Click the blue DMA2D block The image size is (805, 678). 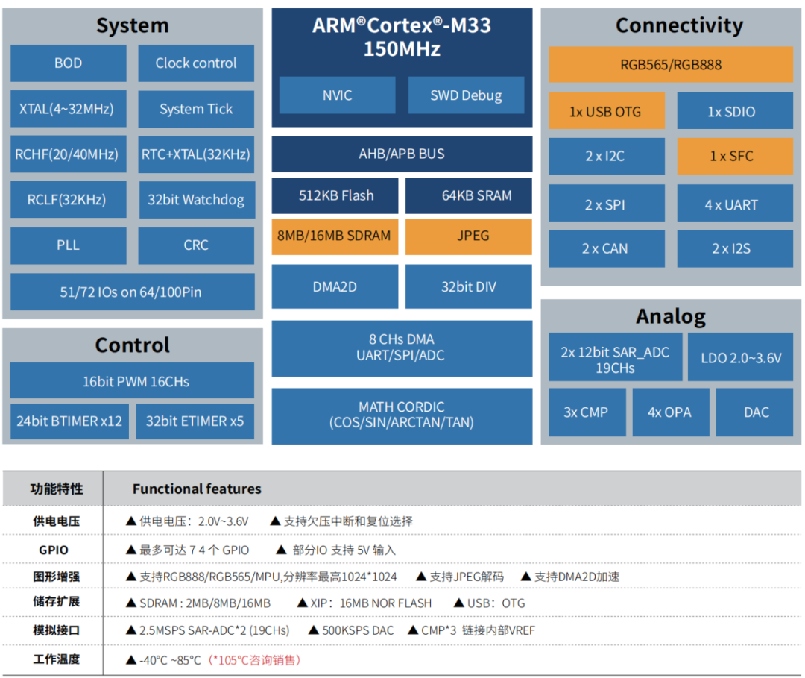click(335, 286)
